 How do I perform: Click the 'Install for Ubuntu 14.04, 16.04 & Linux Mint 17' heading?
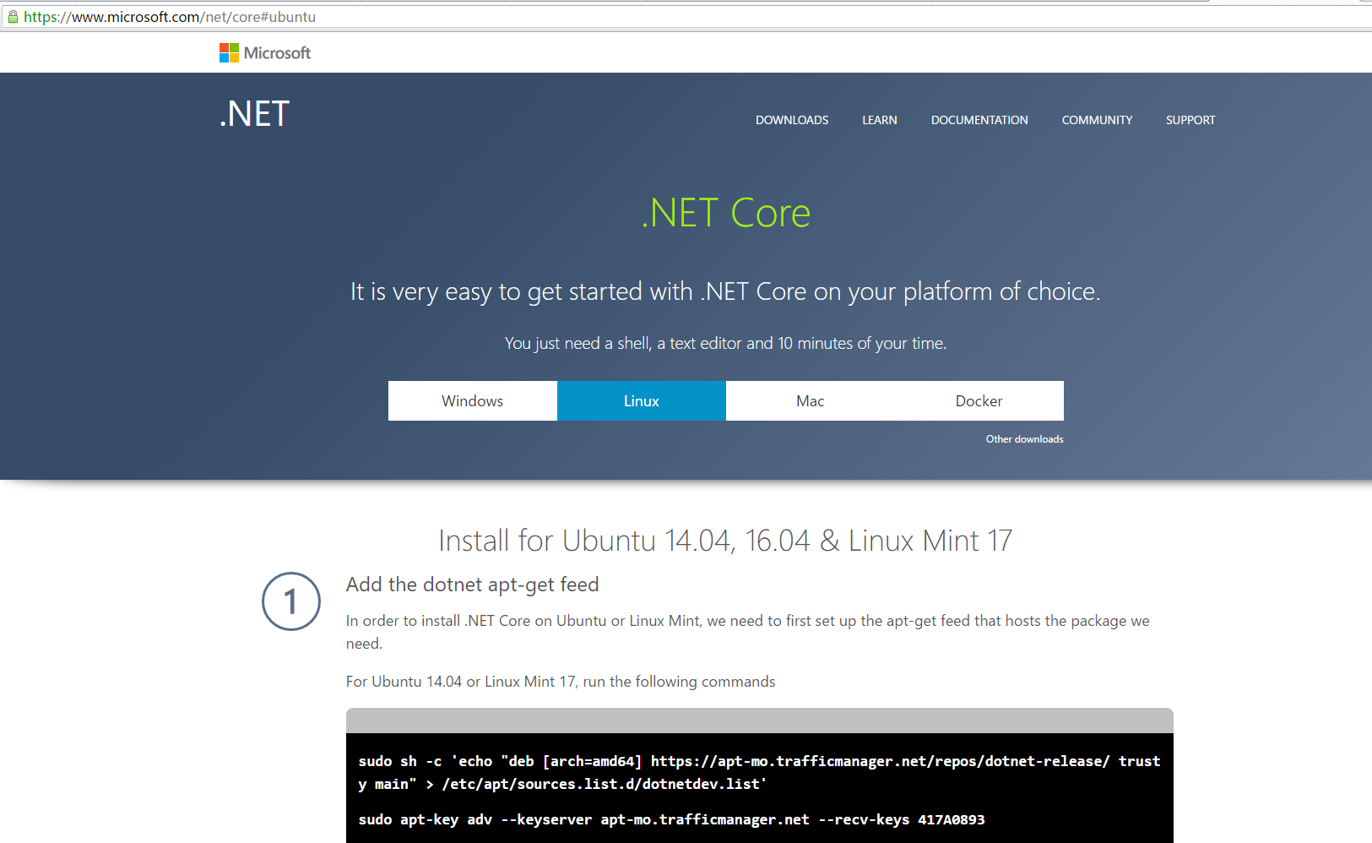725,541
